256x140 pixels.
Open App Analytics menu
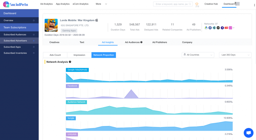63,4
